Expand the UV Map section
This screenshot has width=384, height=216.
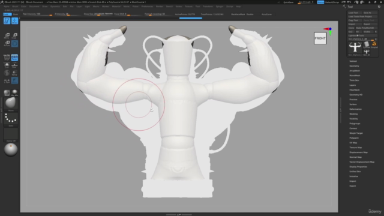coord(353,143)
